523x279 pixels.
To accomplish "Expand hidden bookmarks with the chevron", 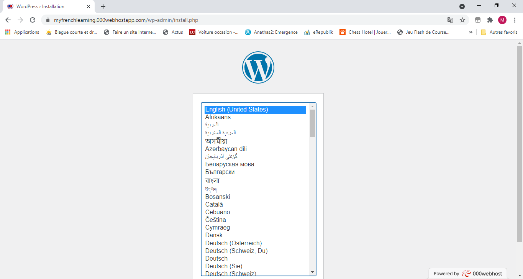I will [471, 32].
